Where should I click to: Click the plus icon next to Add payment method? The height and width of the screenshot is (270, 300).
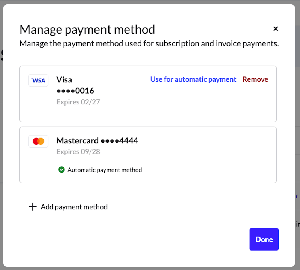click(x=33, y=207)
